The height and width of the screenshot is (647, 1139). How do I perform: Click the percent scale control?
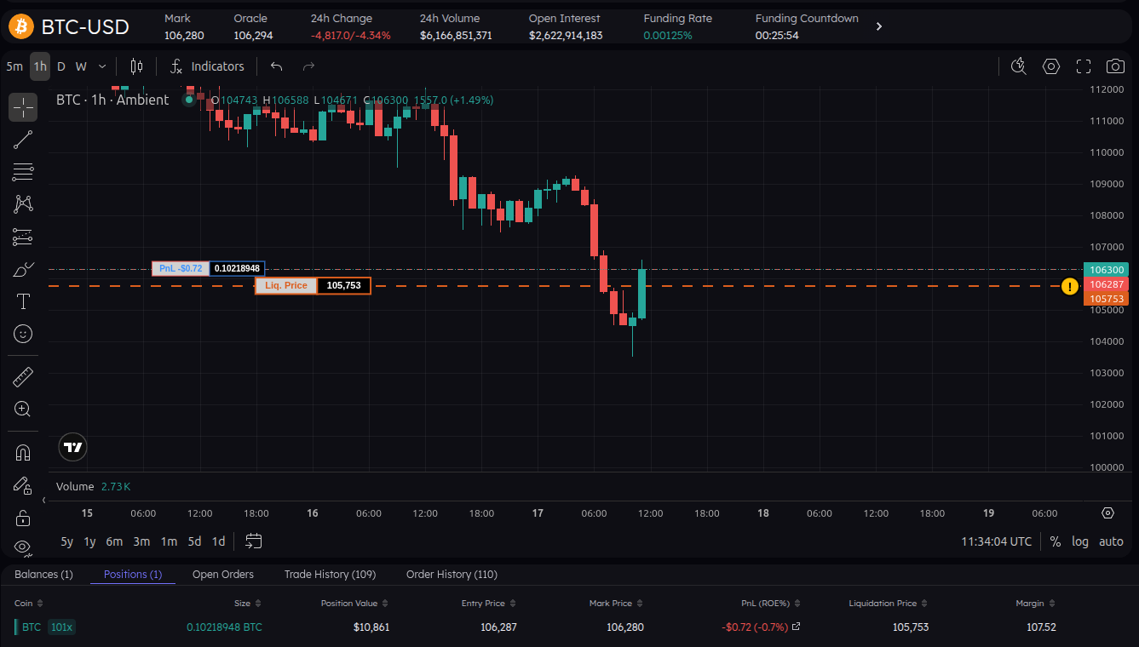(x=1055, y=541)
